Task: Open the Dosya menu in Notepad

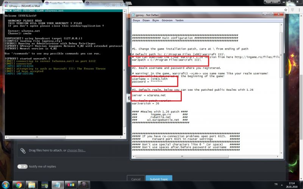Action: (136, 20)
